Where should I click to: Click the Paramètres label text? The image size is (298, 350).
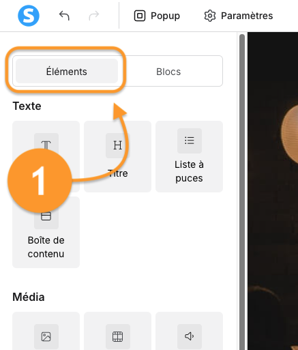pos(247,16)
